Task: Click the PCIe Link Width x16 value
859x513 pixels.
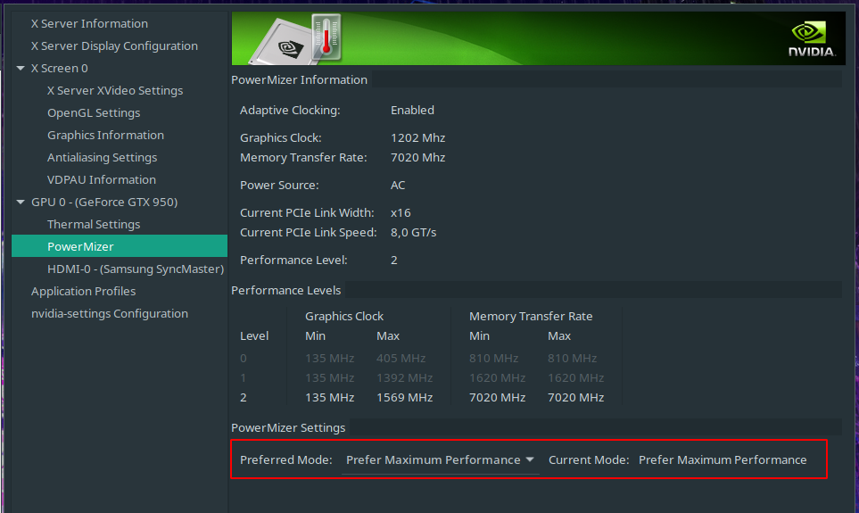Action: pos(401,212)
